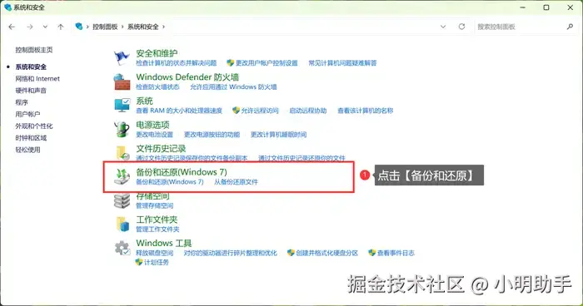Image resolution: width=583 pixels, height=306 pixels.
Task: Open recent locations dropdown arrow
Action: pyautogui.click(x=45, y=27)
